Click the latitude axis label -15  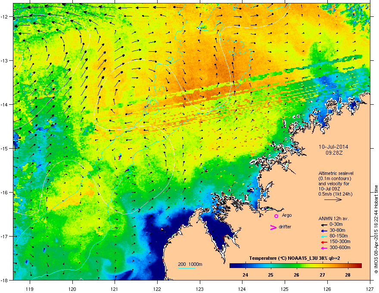pyautogui.click(x=4, y=148)
